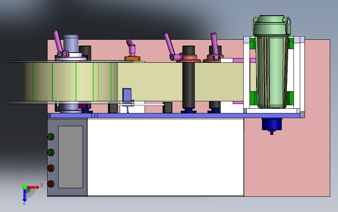The width and height of the screenshot is (338, 212).
Task: Select the lavender gray cylinder at top left
Action: 71,44
